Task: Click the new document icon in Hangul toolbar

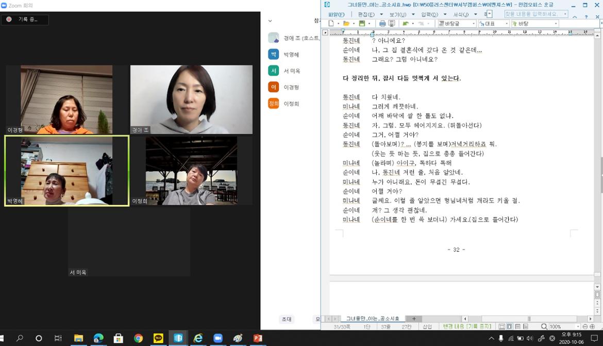Action: coord(331,24)
